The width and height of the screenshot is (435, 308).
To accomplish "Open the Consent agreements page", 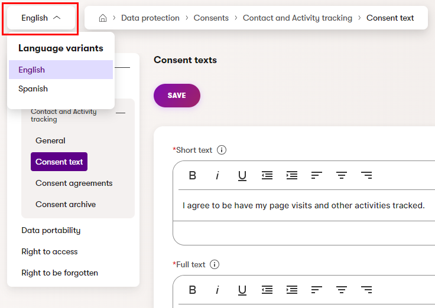I will coord(74,183).
